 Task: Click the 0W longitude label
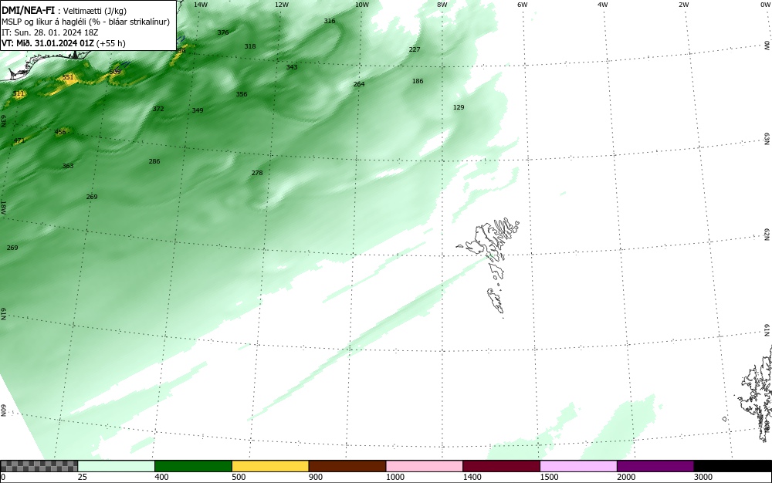[764, 5]
